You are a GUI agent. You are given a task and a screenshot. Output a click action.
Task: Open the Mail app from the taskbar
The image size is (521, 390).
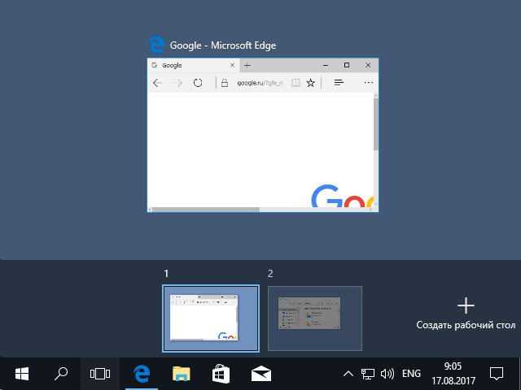coord(261,374)
